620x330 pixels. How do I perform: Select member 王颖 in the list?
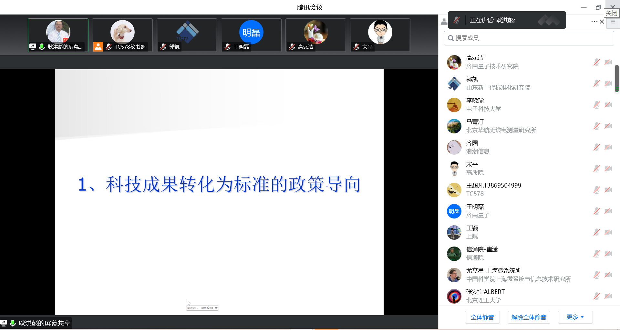(x=529, y=232)
